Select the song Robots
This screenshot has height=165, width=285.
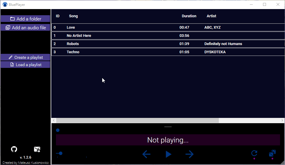coord(168,44)
